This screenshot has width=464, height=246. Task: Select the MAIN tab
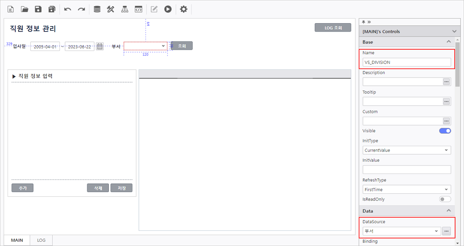(x=17, y=240)
